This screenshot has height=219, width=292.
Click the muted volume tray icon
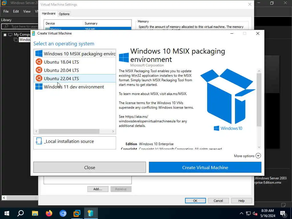(255, 213)
